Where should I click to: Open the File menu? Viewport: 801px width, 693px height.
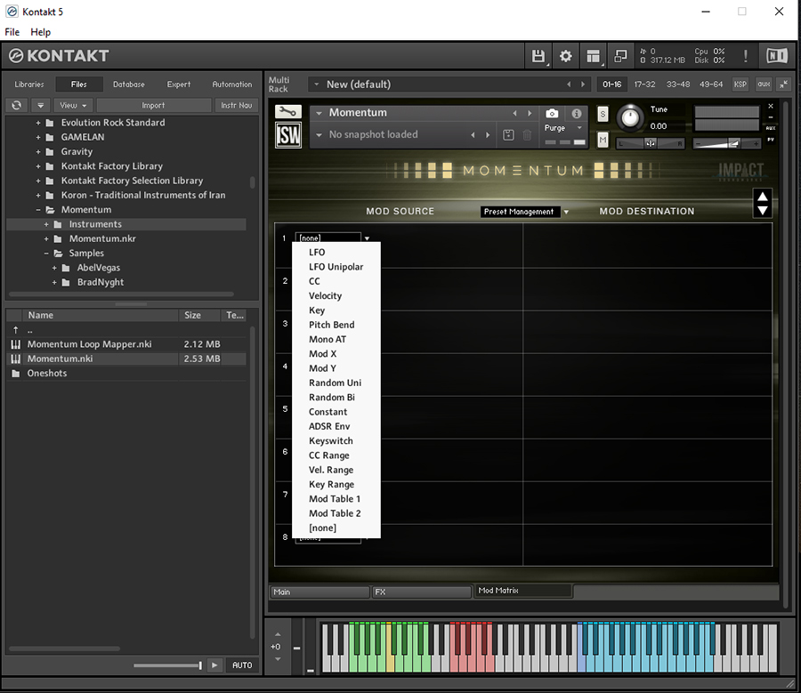(12, 32)
